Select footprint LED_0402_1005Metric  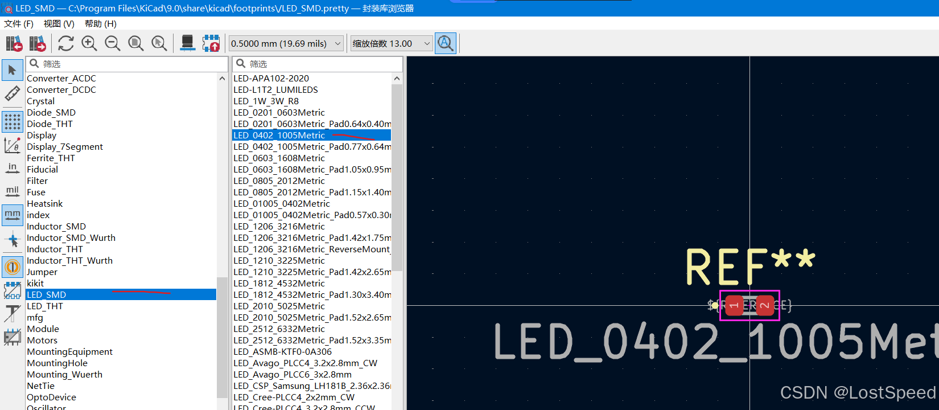(x=312, y=135)
